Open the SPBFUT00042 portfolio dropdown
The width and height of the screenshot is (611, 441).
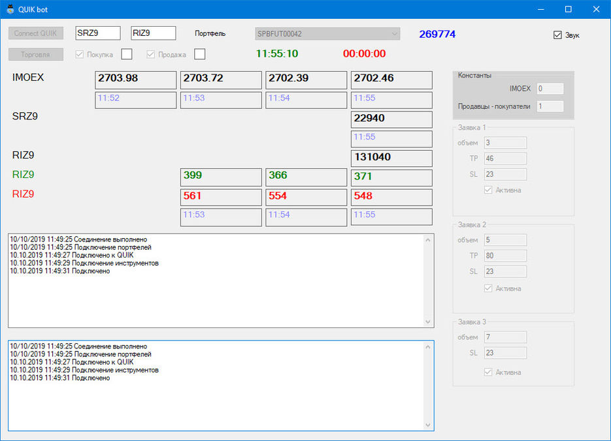coord(327,34)
